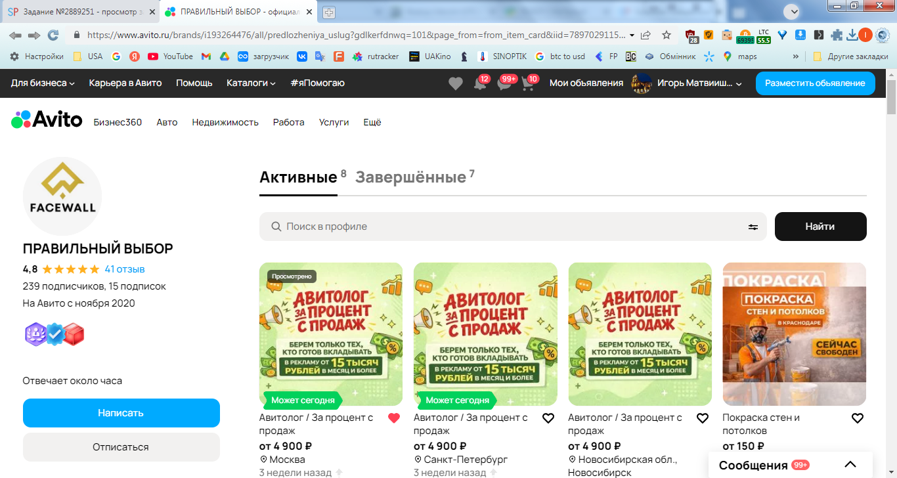Open messages chat icon with 99+ badge

click(506, 83)
